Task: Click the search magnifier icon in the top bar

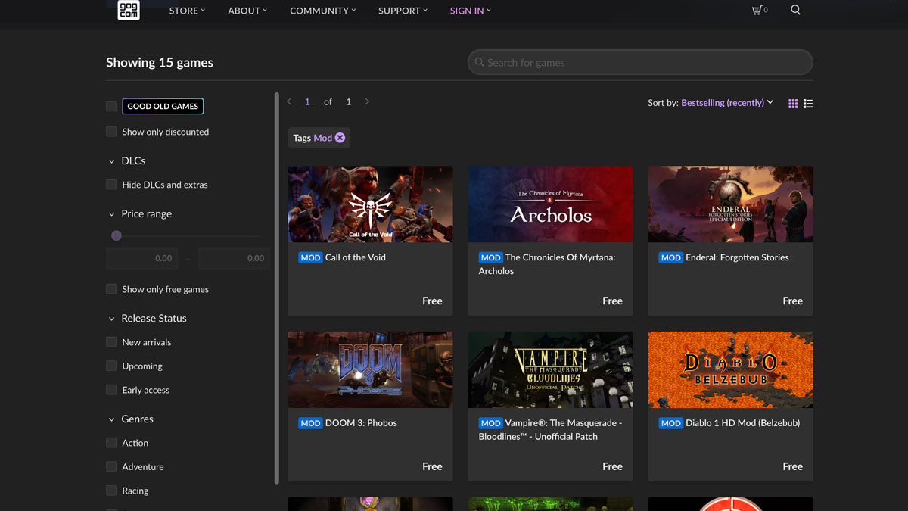Action: 795,10
